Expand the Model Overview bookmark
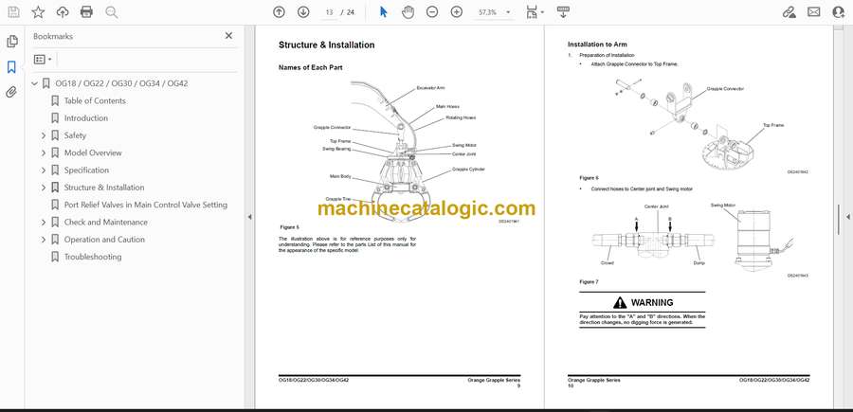This screenshot has width=853, height=412. (x=44, y=152)
